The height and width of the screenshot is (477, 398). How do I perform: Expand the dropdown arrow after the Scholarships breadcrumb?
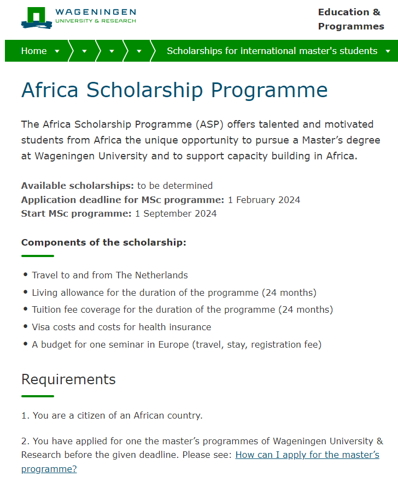[388, 51]
